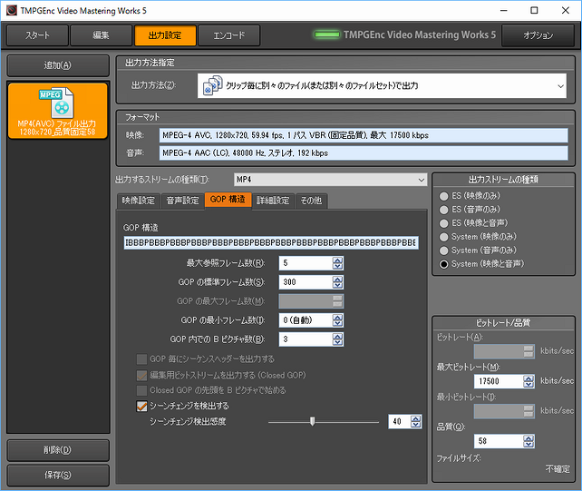This screenshot has height=491, width=582.
Task: Decrease 品質 value 58
Action: [529, 444]
